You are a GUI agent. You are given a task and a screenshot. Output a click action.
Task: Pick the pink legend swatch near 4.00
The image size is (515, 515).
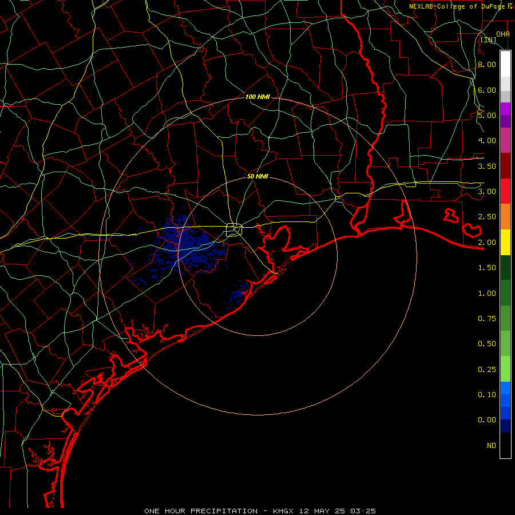[505, 141]
